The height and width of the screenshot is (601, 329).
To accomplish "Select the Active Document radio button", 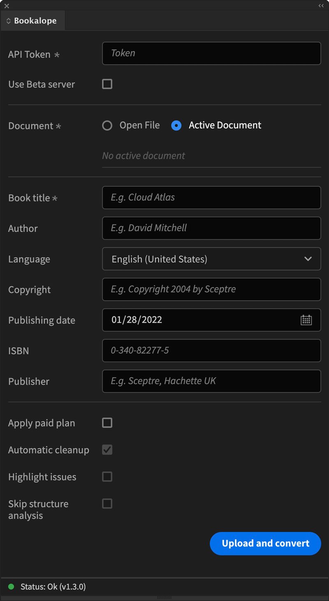I will (177, 125).
